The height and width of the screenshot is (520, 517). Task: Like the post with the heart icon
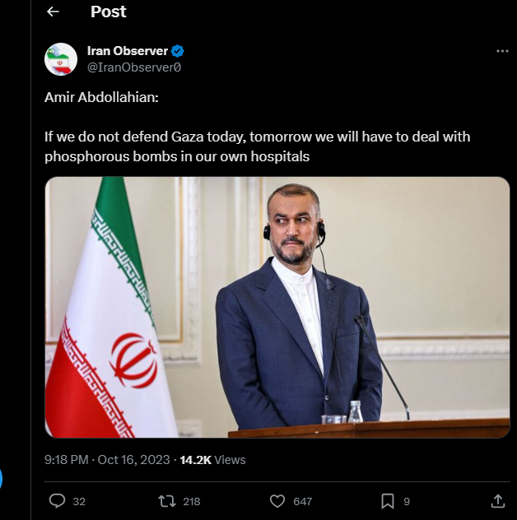pos(277,500)
